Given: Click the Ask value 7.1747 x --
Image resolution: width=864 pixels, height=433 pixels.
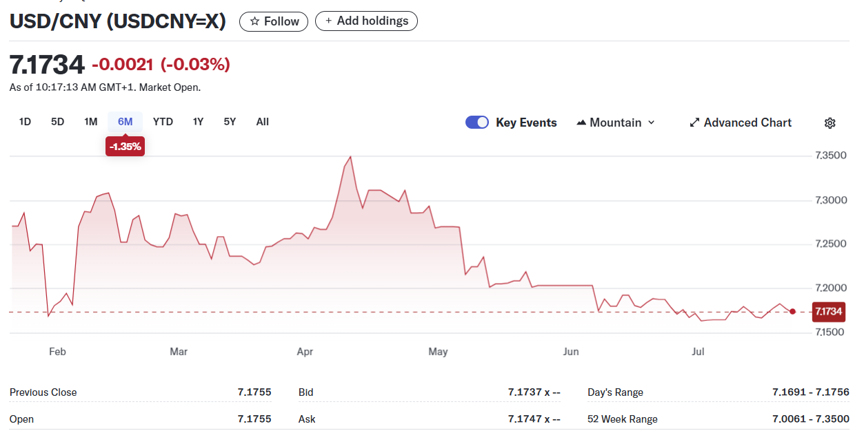Looking at the screenshot, I should click(x=534, y=419).
